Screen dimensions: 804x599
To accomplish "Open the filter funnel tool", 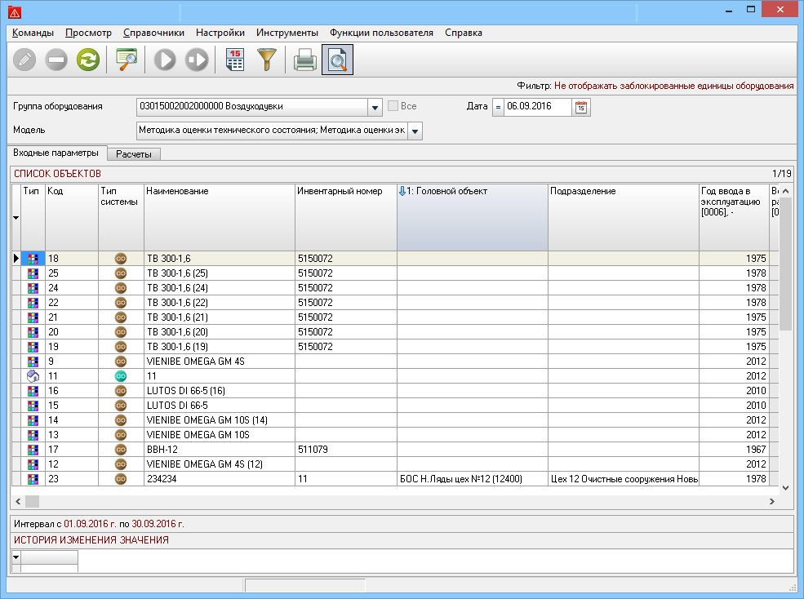I will pyautogui.click(x=267, y=60).
